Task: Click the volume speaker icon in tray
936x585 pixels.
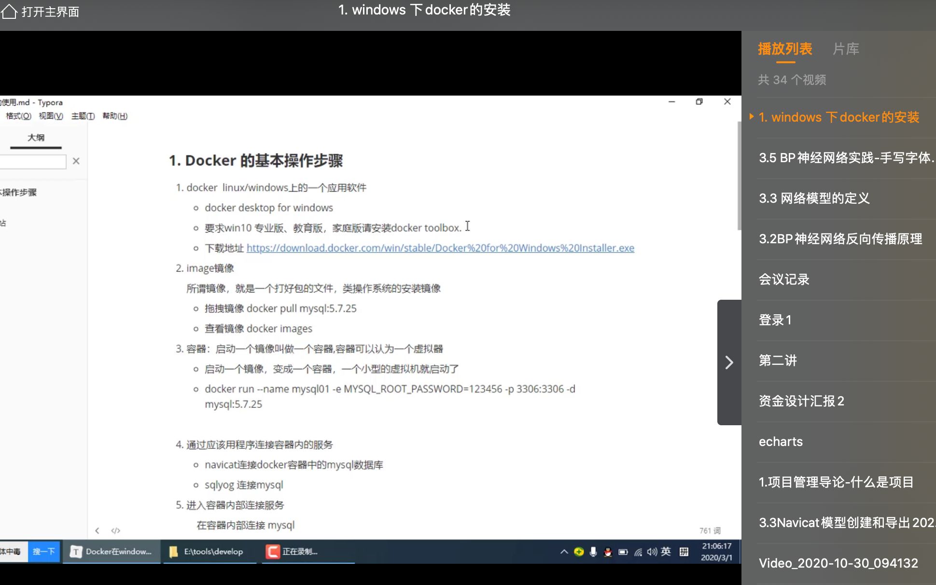Action: (652, 552)
